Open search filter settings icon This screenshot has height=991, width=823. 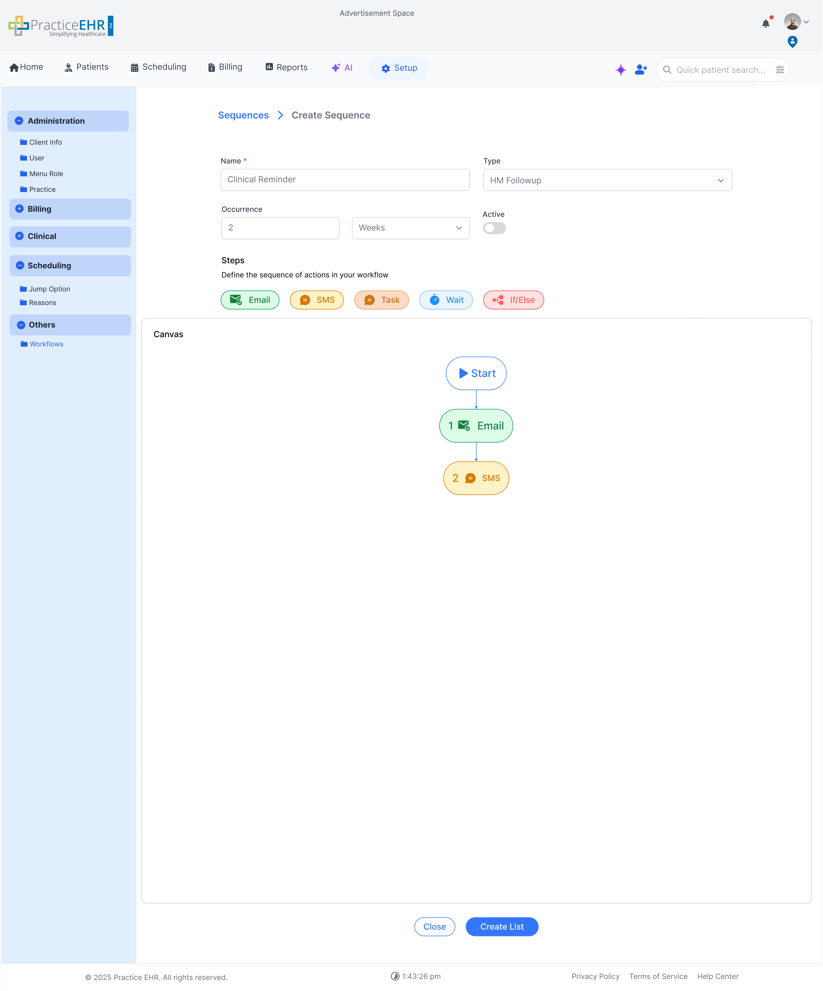(779, 70)
